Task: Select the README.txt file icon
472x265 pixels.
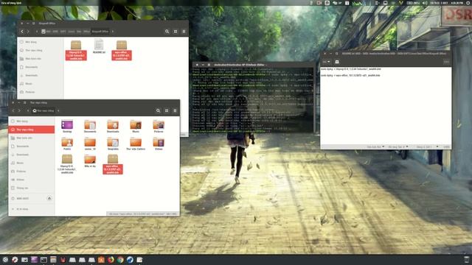Action: click(99, 46)
